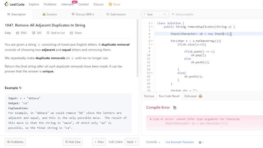Collapse the for loop on line 6
Viewport: 263px width, 148px height.
152,41
